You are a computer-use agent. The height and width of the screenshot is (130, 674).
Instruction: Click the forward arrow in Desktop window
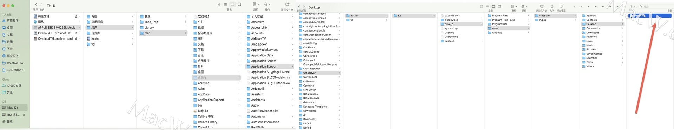(x=304, y=6)
